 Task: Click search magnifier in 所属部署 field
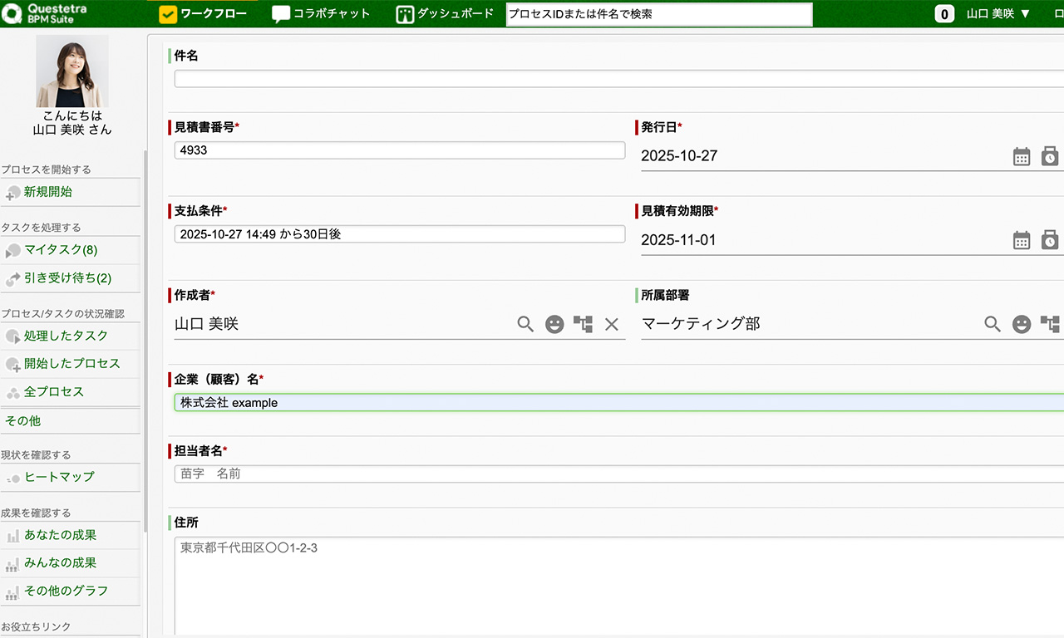tap(993, 324)
